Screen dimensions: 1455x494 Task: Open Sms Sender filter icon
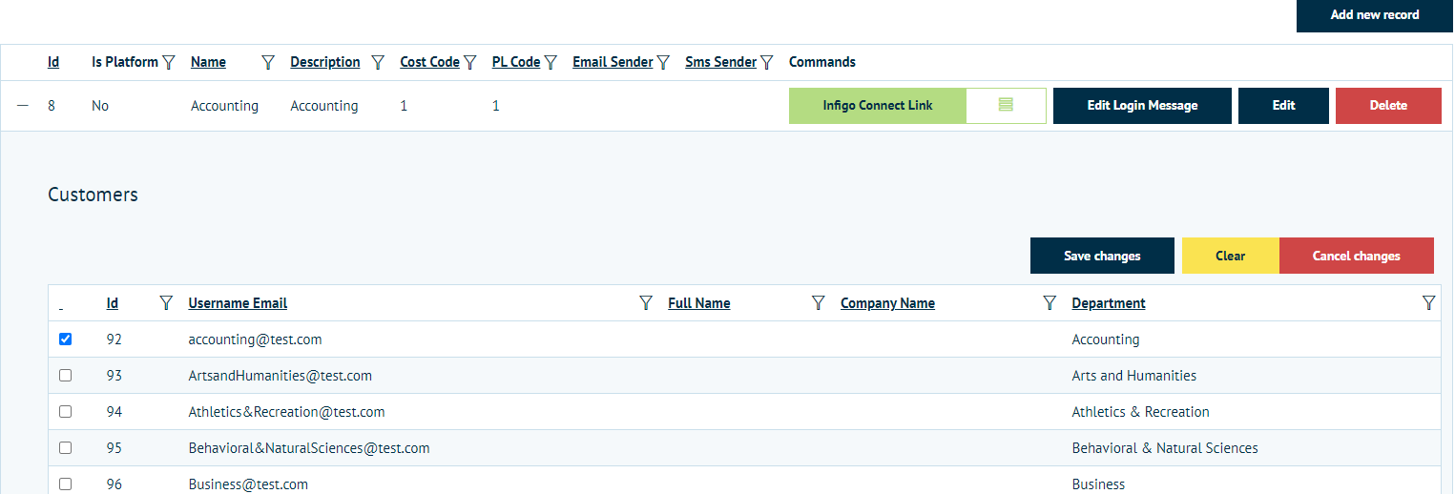click(766, 63)
